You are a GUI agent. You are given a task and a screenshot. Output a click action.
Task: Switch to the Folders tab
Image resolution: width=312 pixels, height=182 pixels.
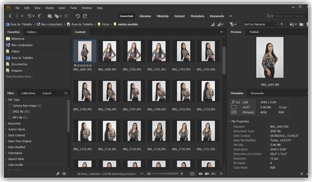(x=32, y=32)
